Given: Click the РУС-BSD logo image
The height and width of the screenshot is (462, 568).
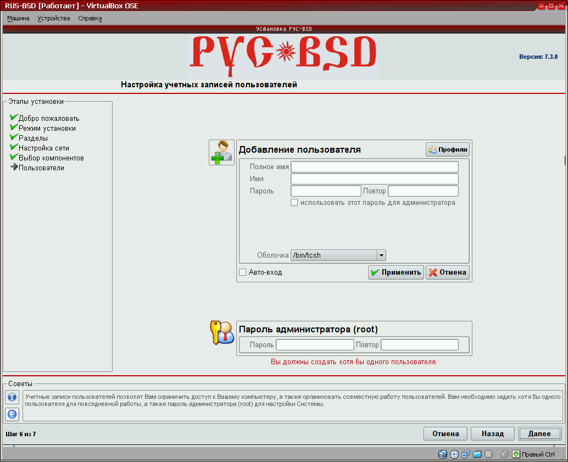Looking at the screenshot, I should [283, 56].
